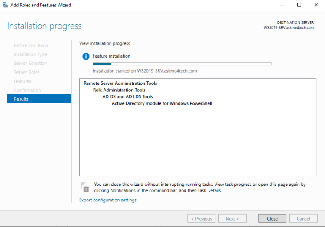Maximize the wizard window
325x227 pixels.
click(299, 5)
